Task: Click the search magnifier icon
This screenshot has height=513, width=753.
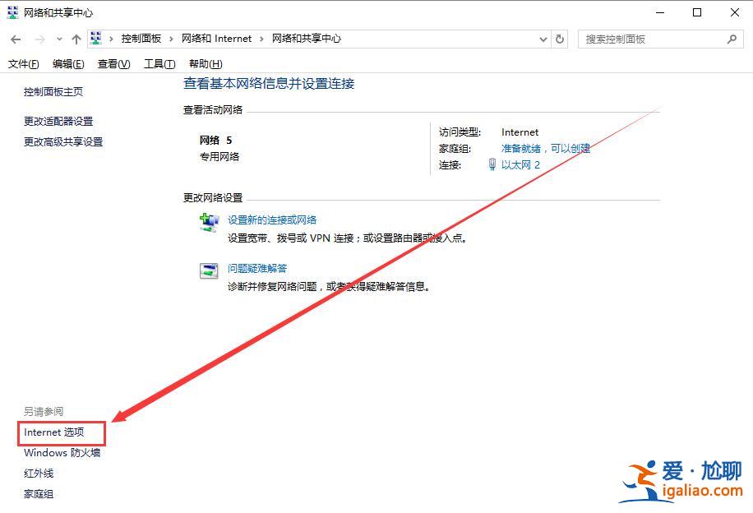Action: 730,39
